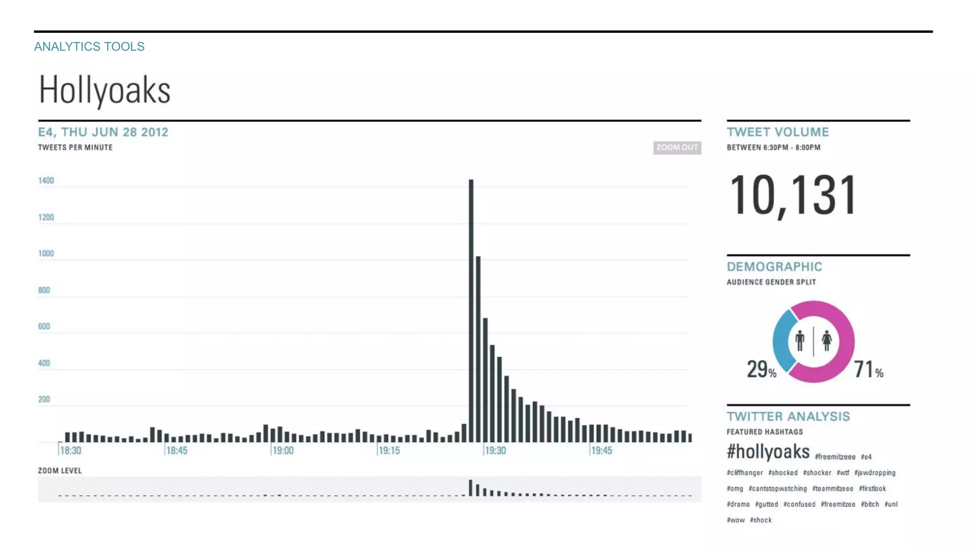Open the #cantstopwatching hashtag
This screenshot has height=549, width=976.
[777, 488]
